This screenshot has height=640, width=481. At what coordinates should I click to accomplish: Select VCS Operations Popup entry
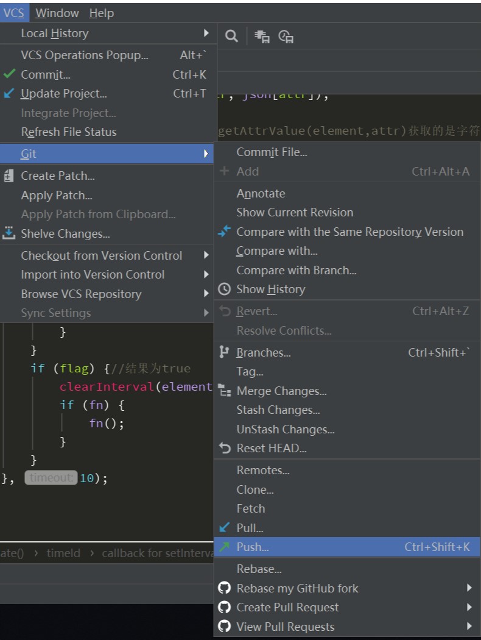(x=107, y=55)
